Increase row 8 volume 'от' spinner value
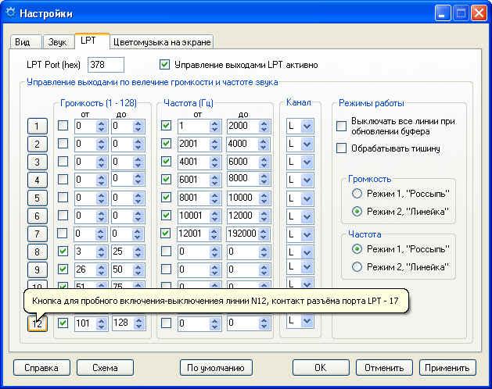This screenshot has width=492, height=389. tap(101, 248)
